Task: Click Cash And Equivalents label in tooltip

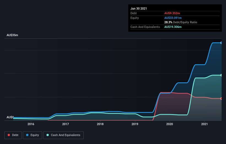Action: (145, 27)
